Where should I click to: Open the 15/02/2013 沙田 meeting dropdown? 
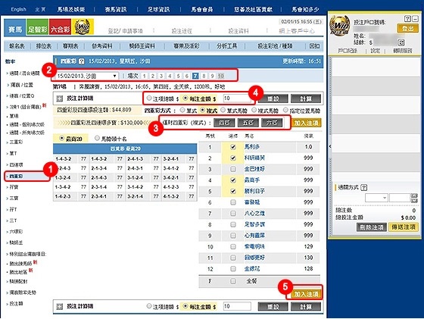(87, 76)
